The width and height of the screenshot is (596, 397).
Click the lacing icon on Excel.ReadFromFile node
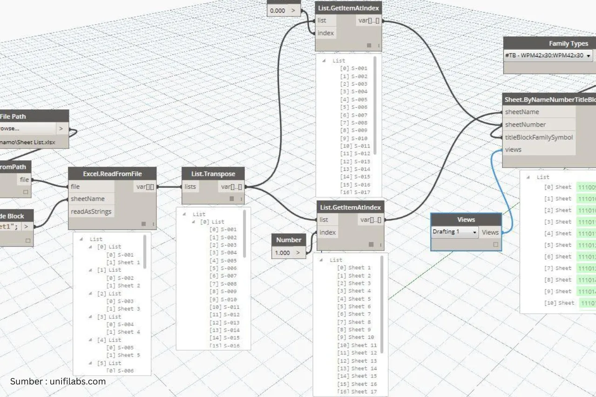click(x=144, y=224)
